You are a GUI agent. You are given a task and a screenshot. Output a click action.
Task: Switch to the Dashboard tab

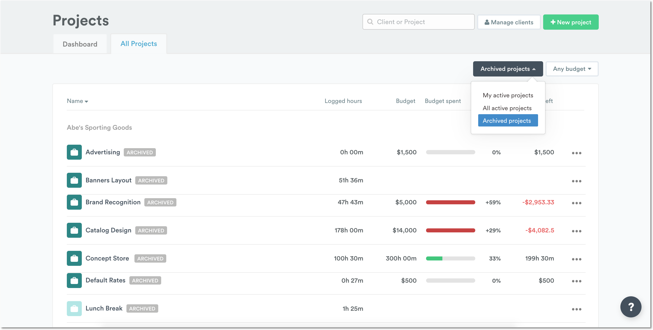coord(80,44)
